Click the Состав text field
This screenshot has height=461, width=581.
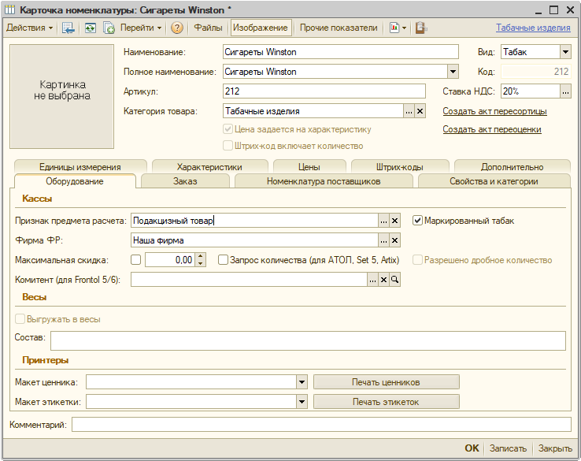[x=308, y=340]
